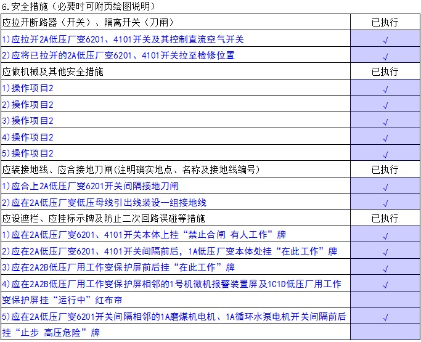
Task: Click the 1A磨煤机电机、1A循环水泵电机 text row
Action: (175, 317)
